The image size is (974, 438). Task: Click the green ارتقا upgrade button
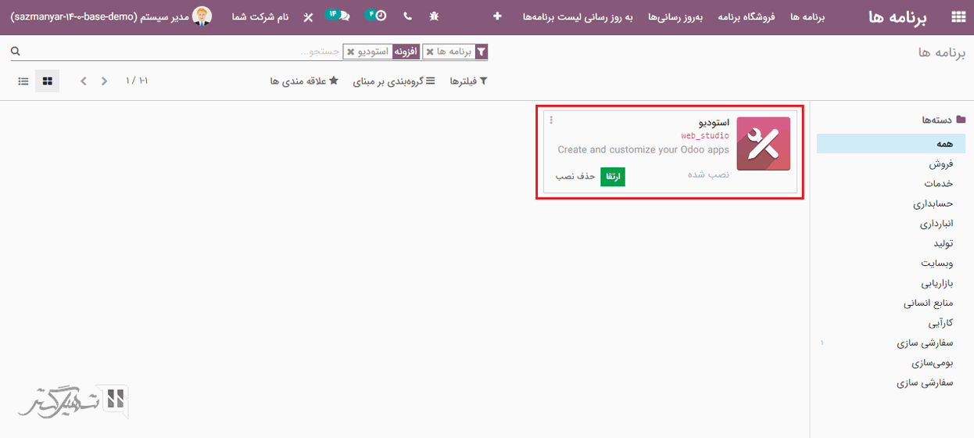point(613,177)
